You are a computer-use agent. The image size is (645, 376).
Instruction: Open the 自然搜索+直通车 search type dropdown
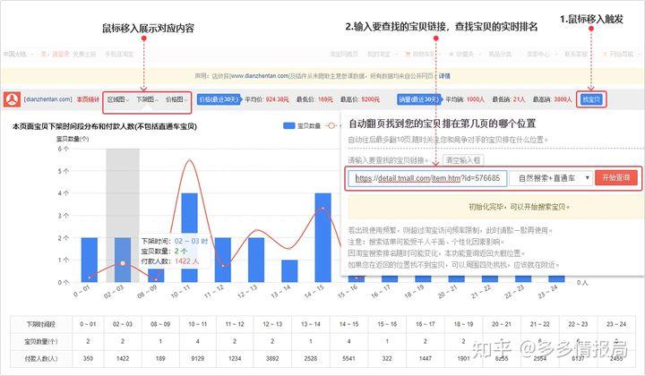550,178
